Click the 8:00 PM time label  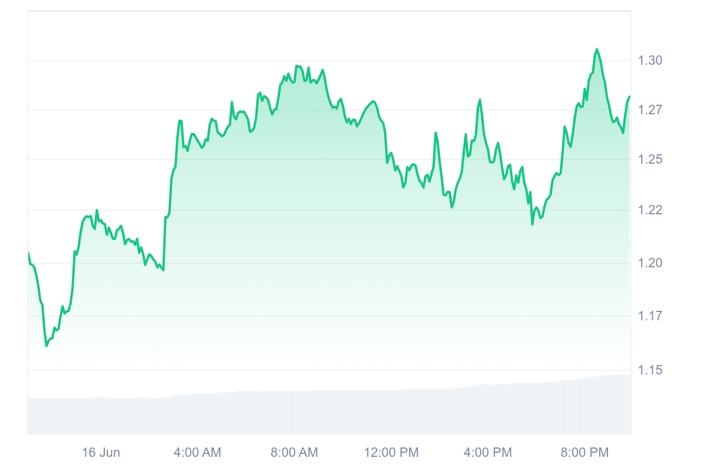pyautogui.click(x=584, y=453)
